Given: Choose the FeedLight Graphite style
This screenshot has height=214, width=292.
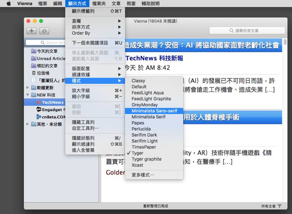Looking at the screenshot, I should point(154,99).
